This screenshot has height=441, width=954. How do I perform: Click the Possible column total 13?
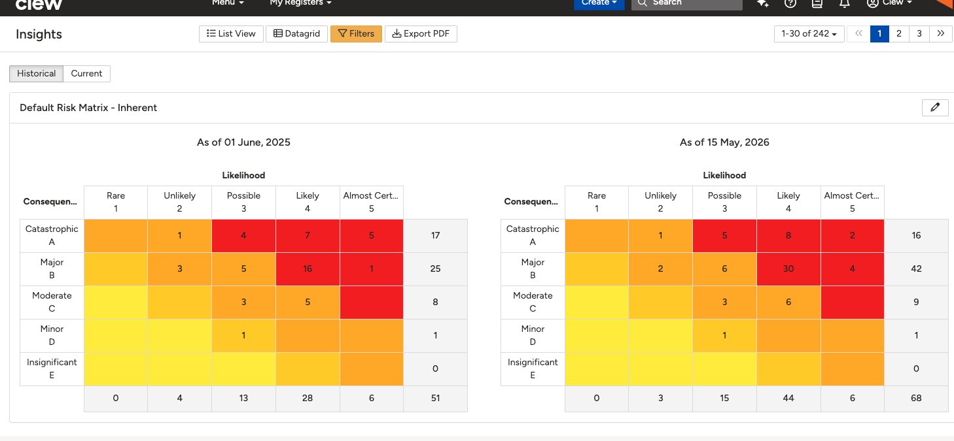pos(243,399)
